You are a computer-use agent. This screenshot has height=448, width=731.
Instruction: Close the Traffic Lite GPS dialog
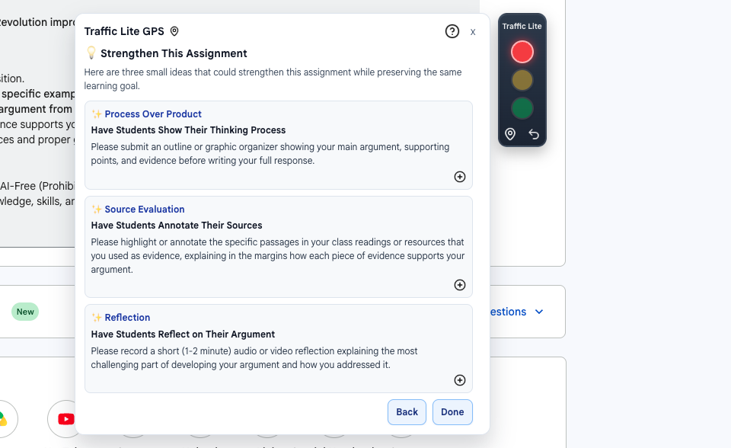[473, 32]
